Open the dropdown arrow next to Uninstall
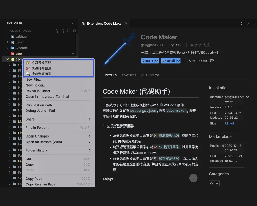The width and height of the screenshot is (257, 206). tap(178, 61)
